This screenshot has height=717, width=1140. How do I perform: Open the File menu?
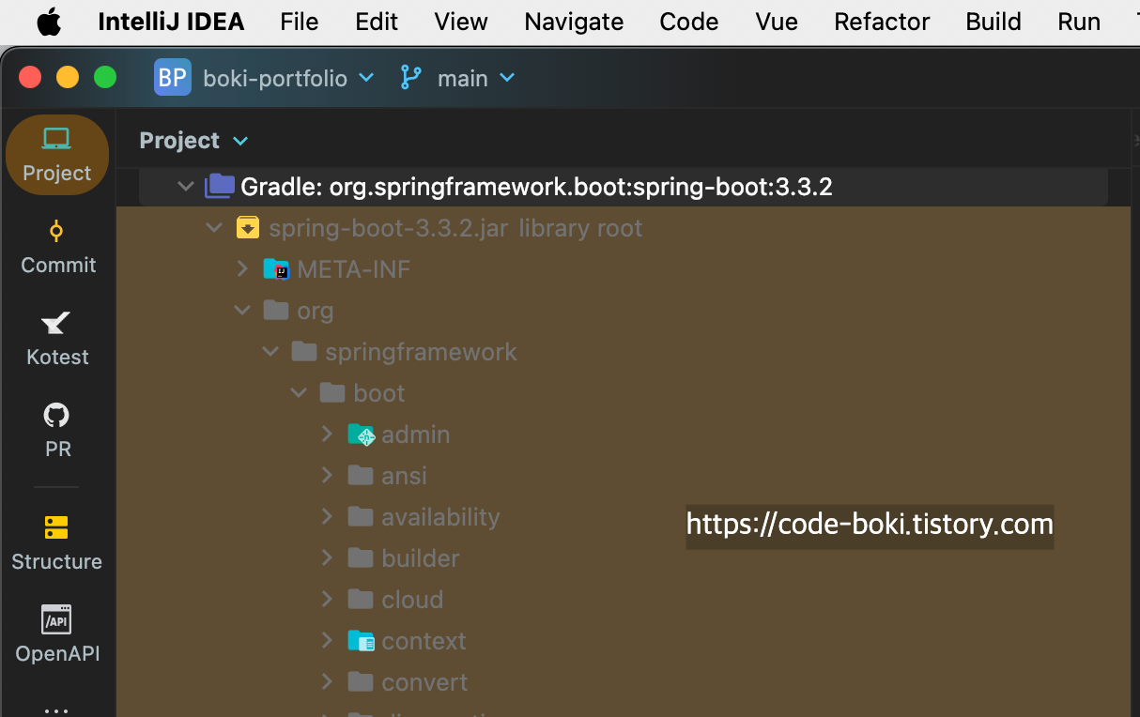(300, 22)
